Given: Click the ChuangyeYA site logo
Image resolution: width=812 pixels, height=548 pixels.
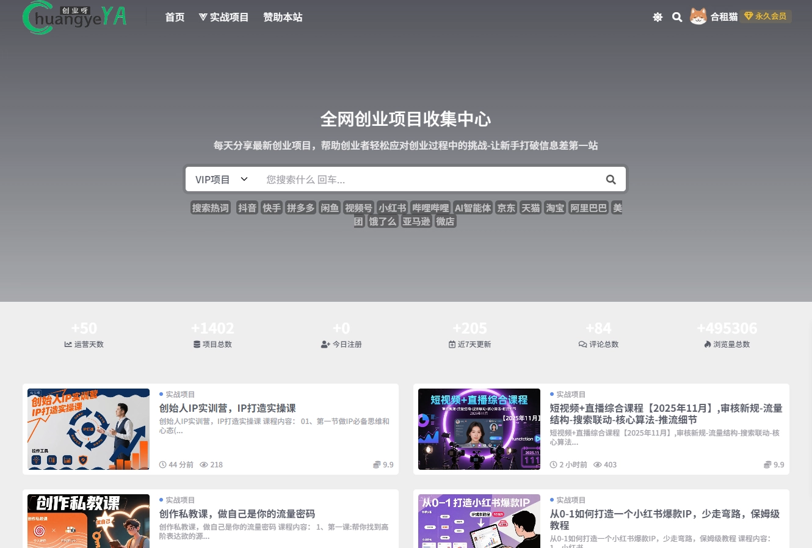Looking at the screenshot, I should 74,17.
